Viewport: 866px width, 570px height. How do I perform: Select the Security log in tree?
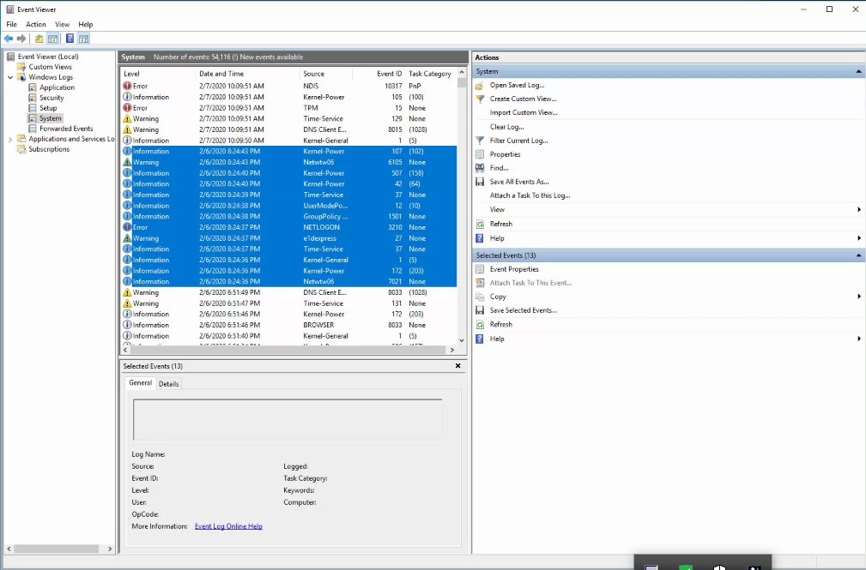pyautogui.click(x=51, y=99)
